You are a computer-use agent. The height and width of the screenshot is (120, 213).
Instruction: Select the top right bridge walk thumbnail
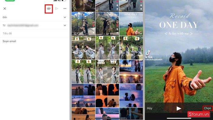pyautogui.click(x=131, y=6)
